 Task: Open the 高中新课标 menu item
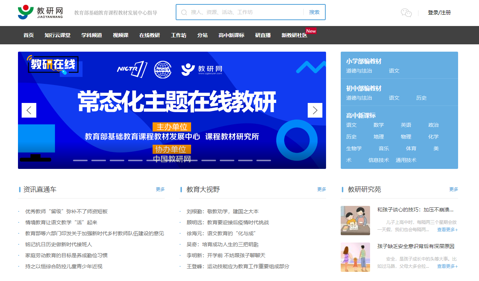pos(231,35)
